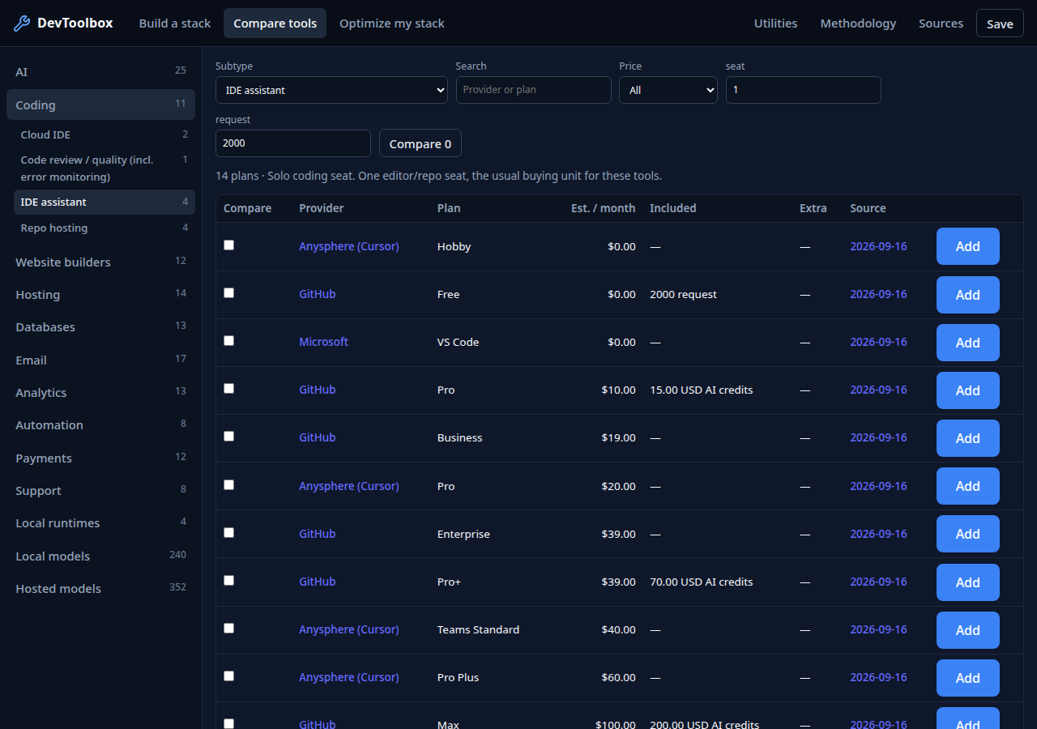Open Website builders category
This screenshot has height=729, width=1037.
tap(100, 262)
